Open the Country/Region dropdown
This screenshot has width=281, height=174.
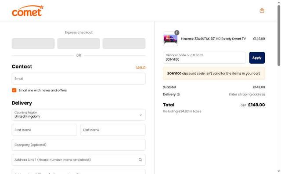point(79,115)
